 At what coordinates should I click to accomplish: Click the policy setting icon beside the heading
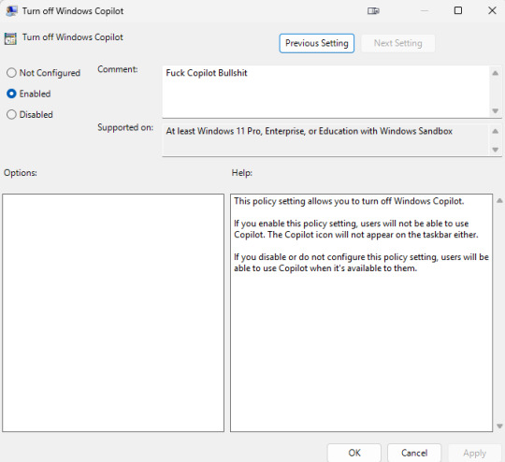tap(10, 38)
